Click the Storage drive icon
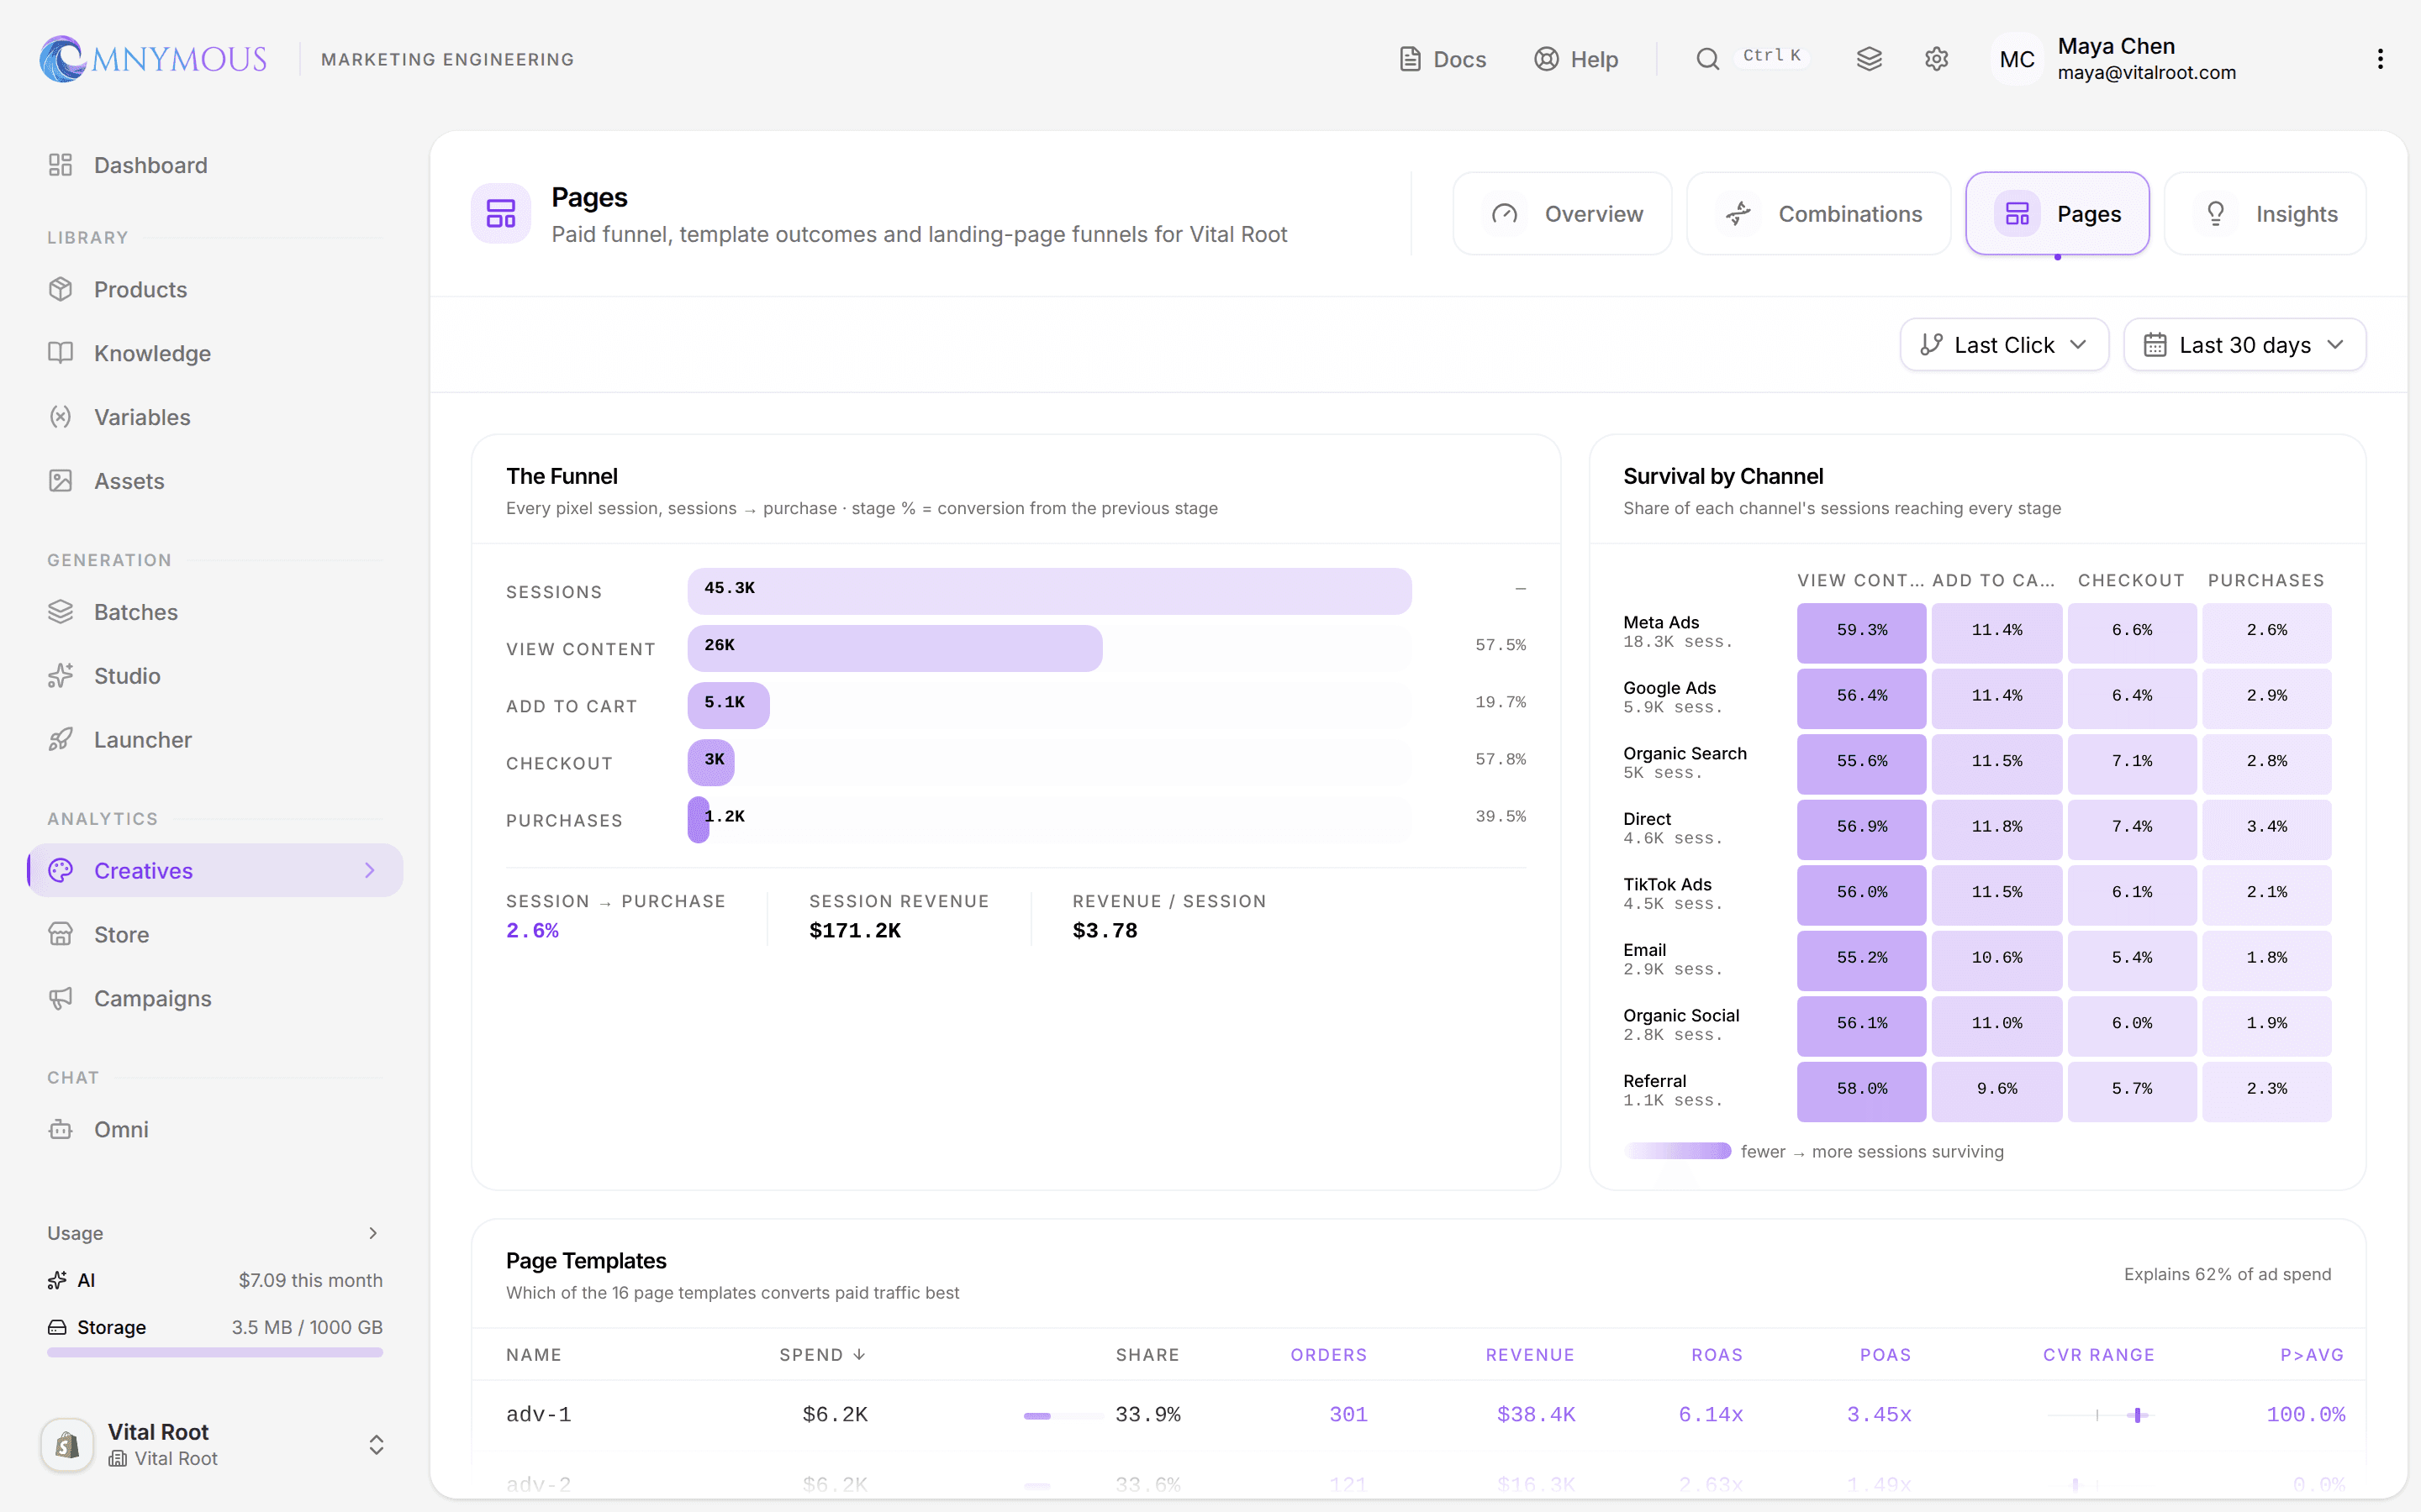Image resolution: width=2421 pixels, height=1512 pixels. (57, 1327)
